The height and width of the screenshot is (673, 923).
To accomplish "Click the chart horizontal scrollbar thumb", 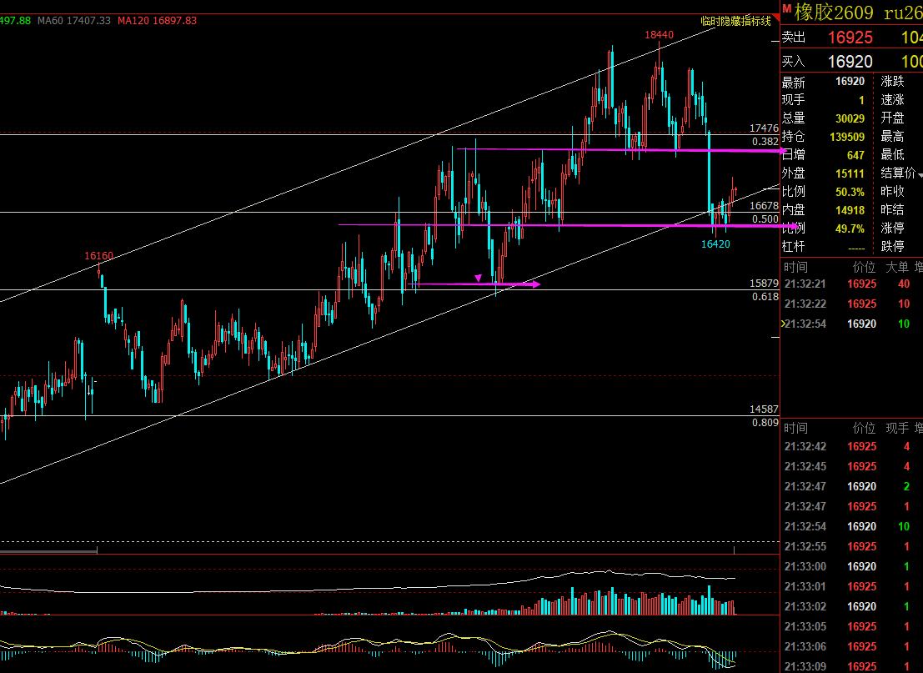I will pyautogui.click(x=48, y=552).
